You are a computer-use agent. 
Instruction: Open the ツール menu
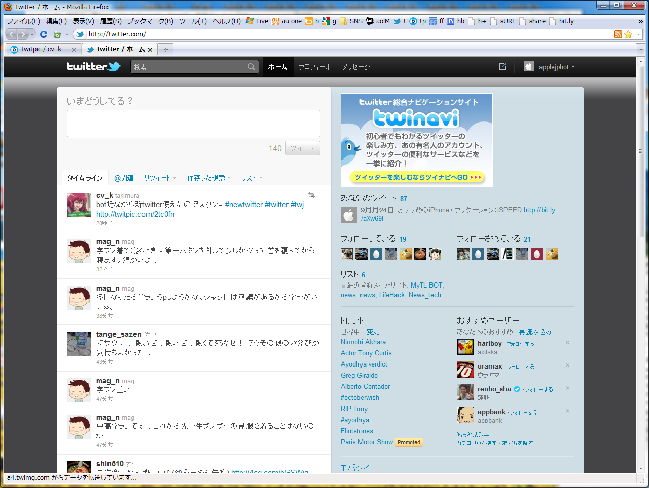(x=193, y=21)
